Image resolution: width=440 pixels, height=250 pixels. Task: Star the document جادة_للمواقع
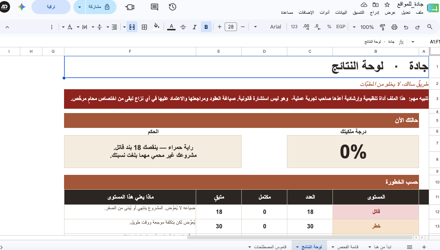pyautogui.click(x=387, y=5)
